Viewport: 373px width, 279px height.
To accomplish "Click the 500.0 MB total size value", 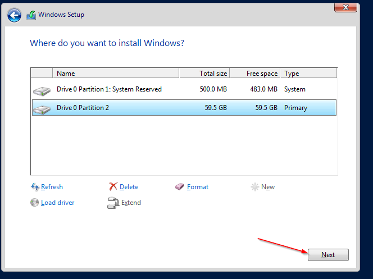I will (213, 89).
